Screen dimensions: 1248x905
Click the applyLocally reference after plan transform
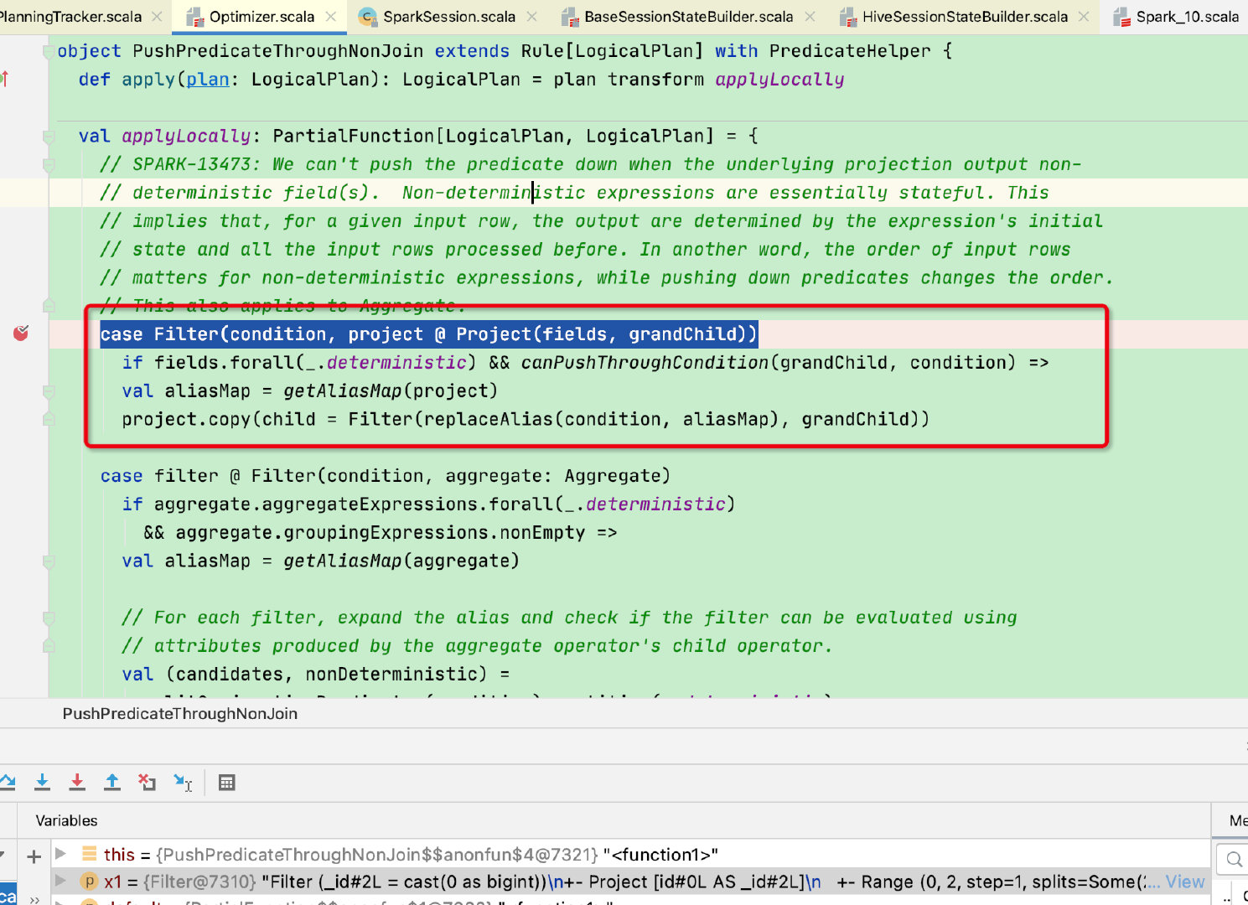pyautogui.click(x=779, y=80)
